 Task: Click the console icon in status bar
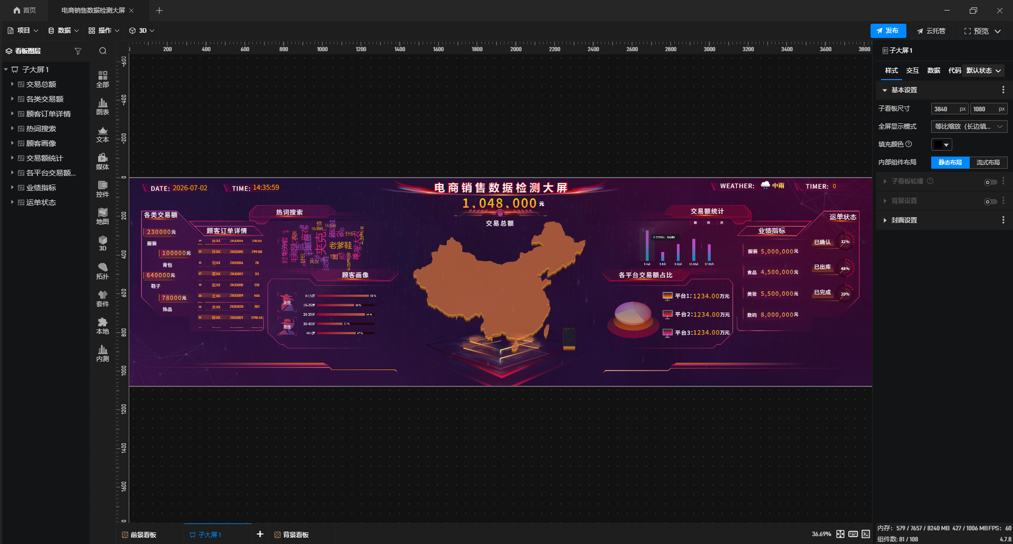coord(866,534)
